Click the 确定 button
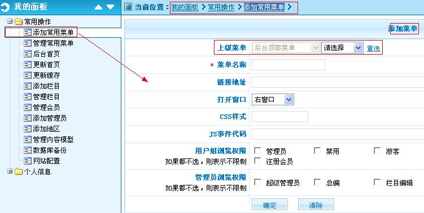Screen dimensions: 424x213 point(270,205)
